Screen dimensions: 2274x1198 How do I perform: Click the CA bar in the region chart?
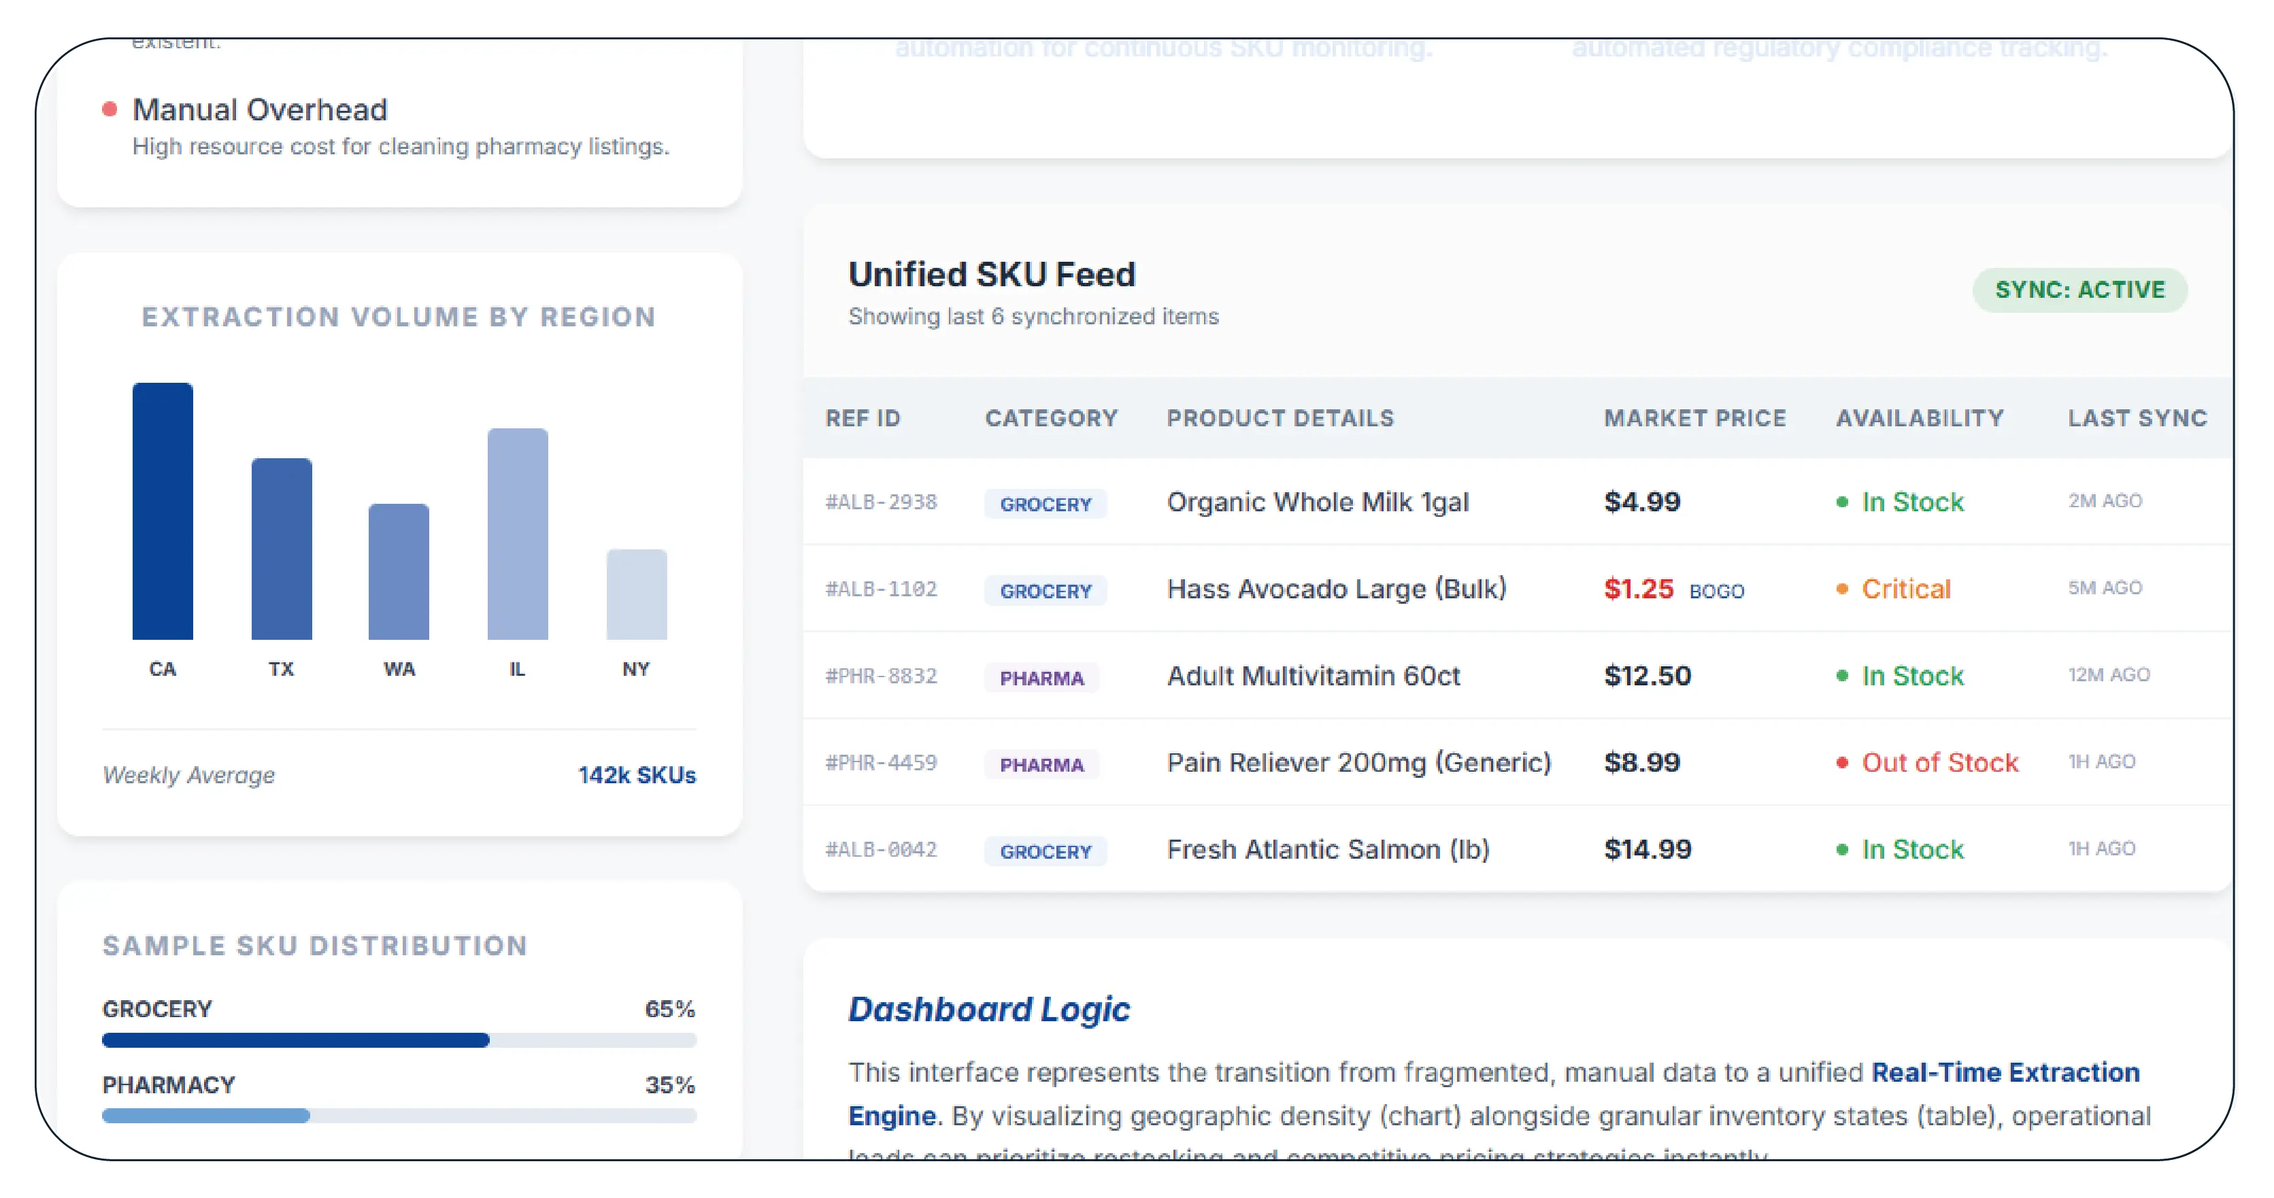pyautogui.click(x=163, y=512)
